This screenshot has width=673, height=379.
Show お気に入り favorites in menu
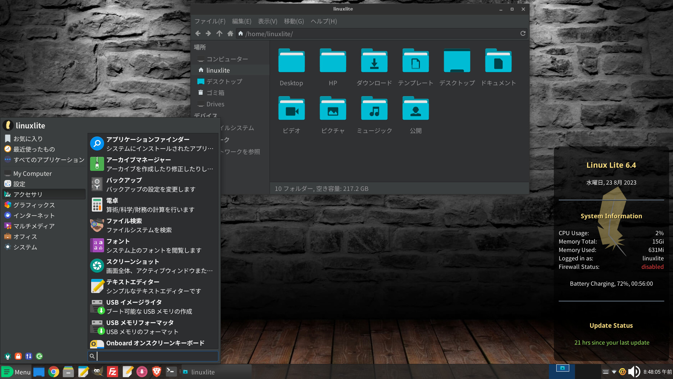44,139
